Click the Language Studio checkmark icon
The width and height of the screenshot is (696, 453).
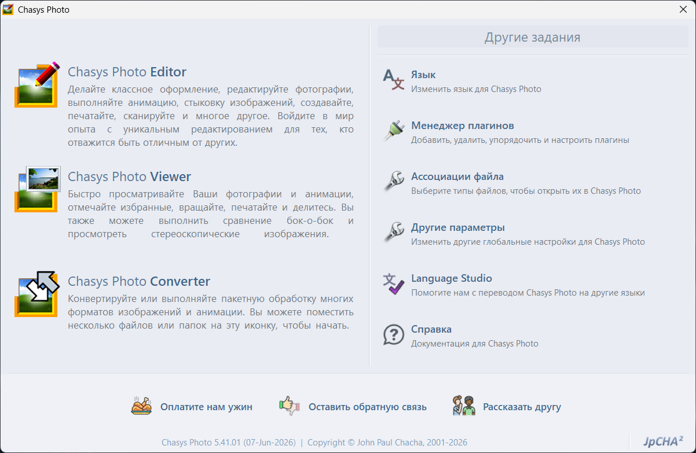(394, 283)
